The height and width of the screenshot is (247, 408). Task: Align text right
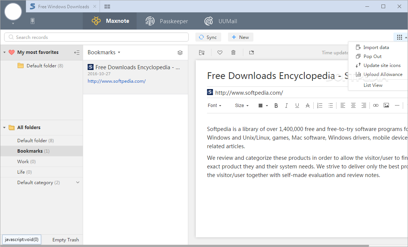pyautogui.click(x=364, y=106)
